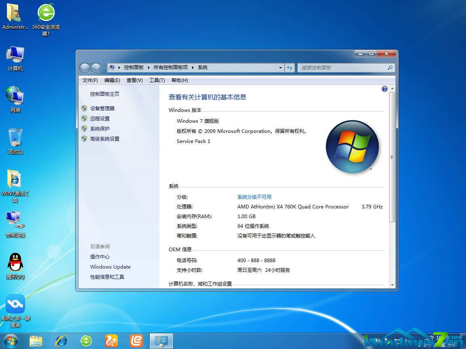Screen dimensions: 466x349
Task: Open the 文件 menu
Action: click(x=89, y=80)
